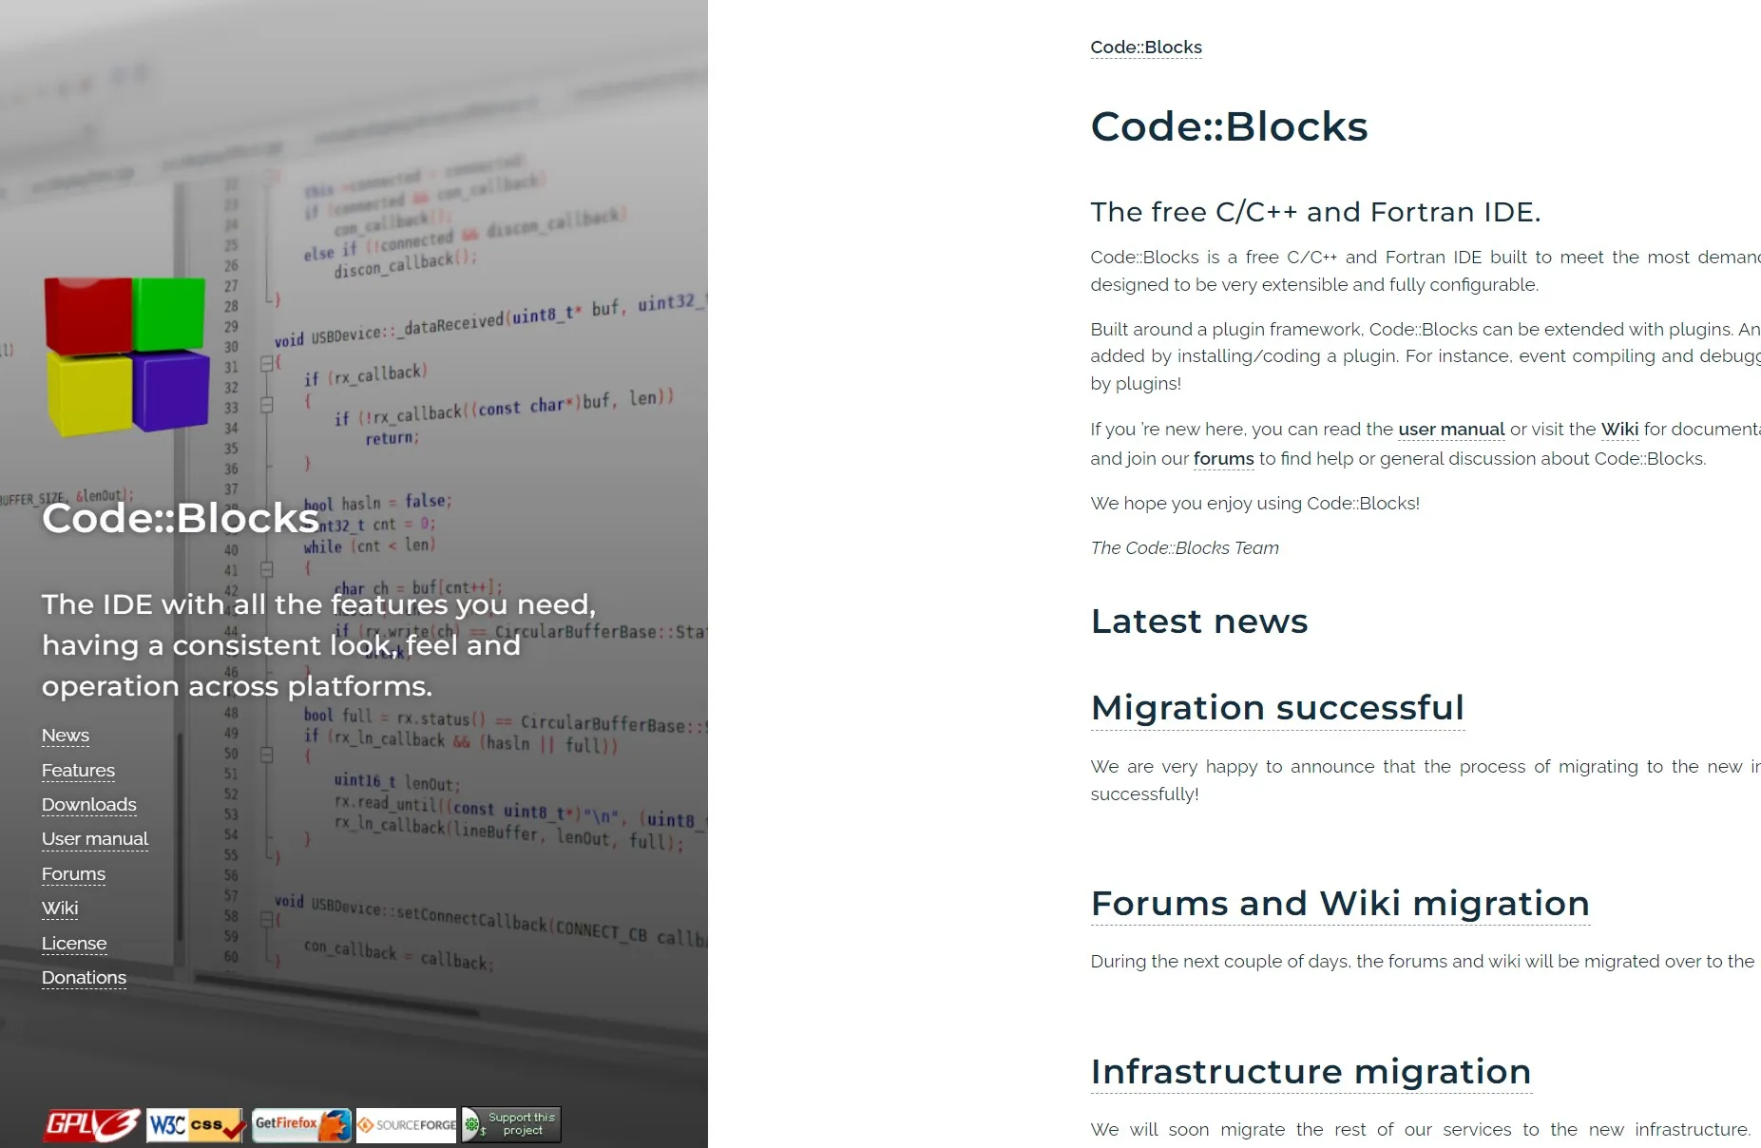Open User manual from sidebar navigation

[x=95, y=839]
